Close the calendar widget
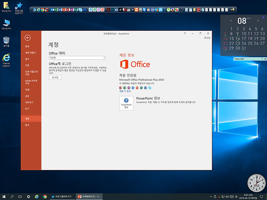 click(x=263, y=17)
